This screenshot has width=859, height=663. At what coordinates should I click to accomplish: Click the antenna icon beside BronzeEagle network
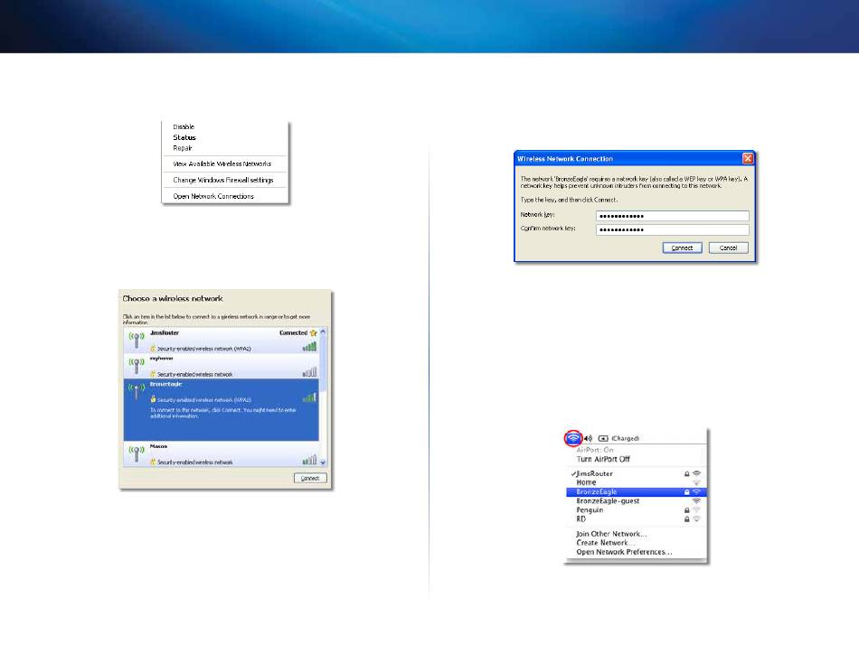136,391
